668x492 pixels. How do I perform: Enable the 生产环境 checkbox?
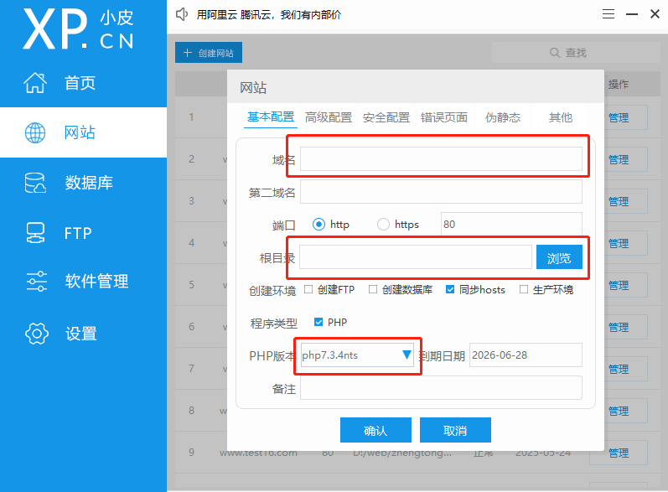point(524,290)
